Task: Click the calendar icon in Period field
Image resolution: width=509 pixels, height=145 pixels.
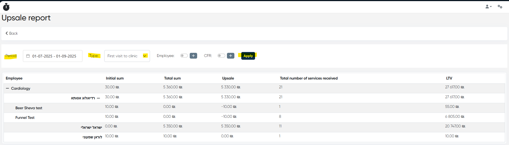Action: (x=28, y=56)
